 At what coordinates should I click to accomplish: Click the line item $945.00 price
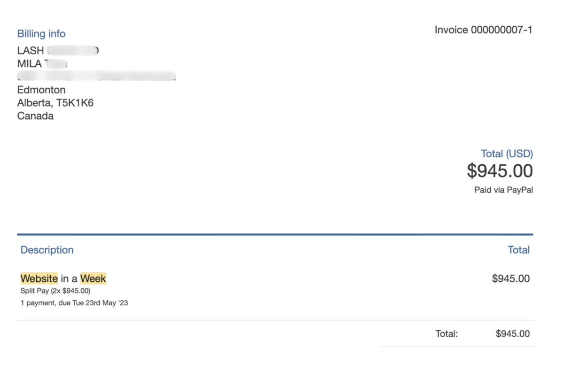pyautogui.click(x=510, y=278)
